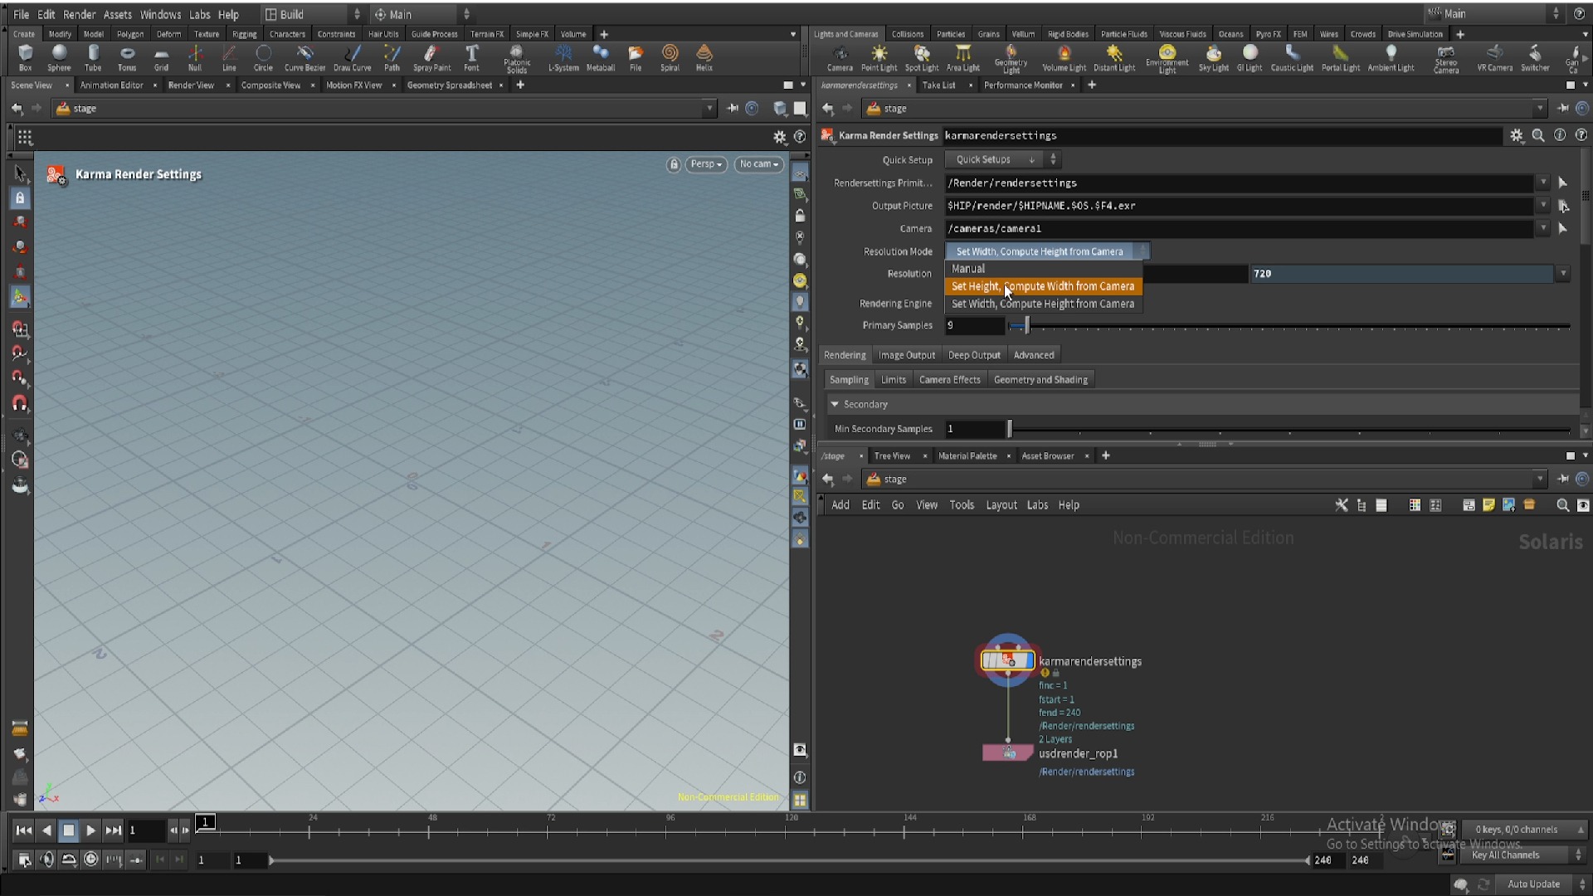
Task: Open the Persp viewport menu
Action: click(706, 164)
